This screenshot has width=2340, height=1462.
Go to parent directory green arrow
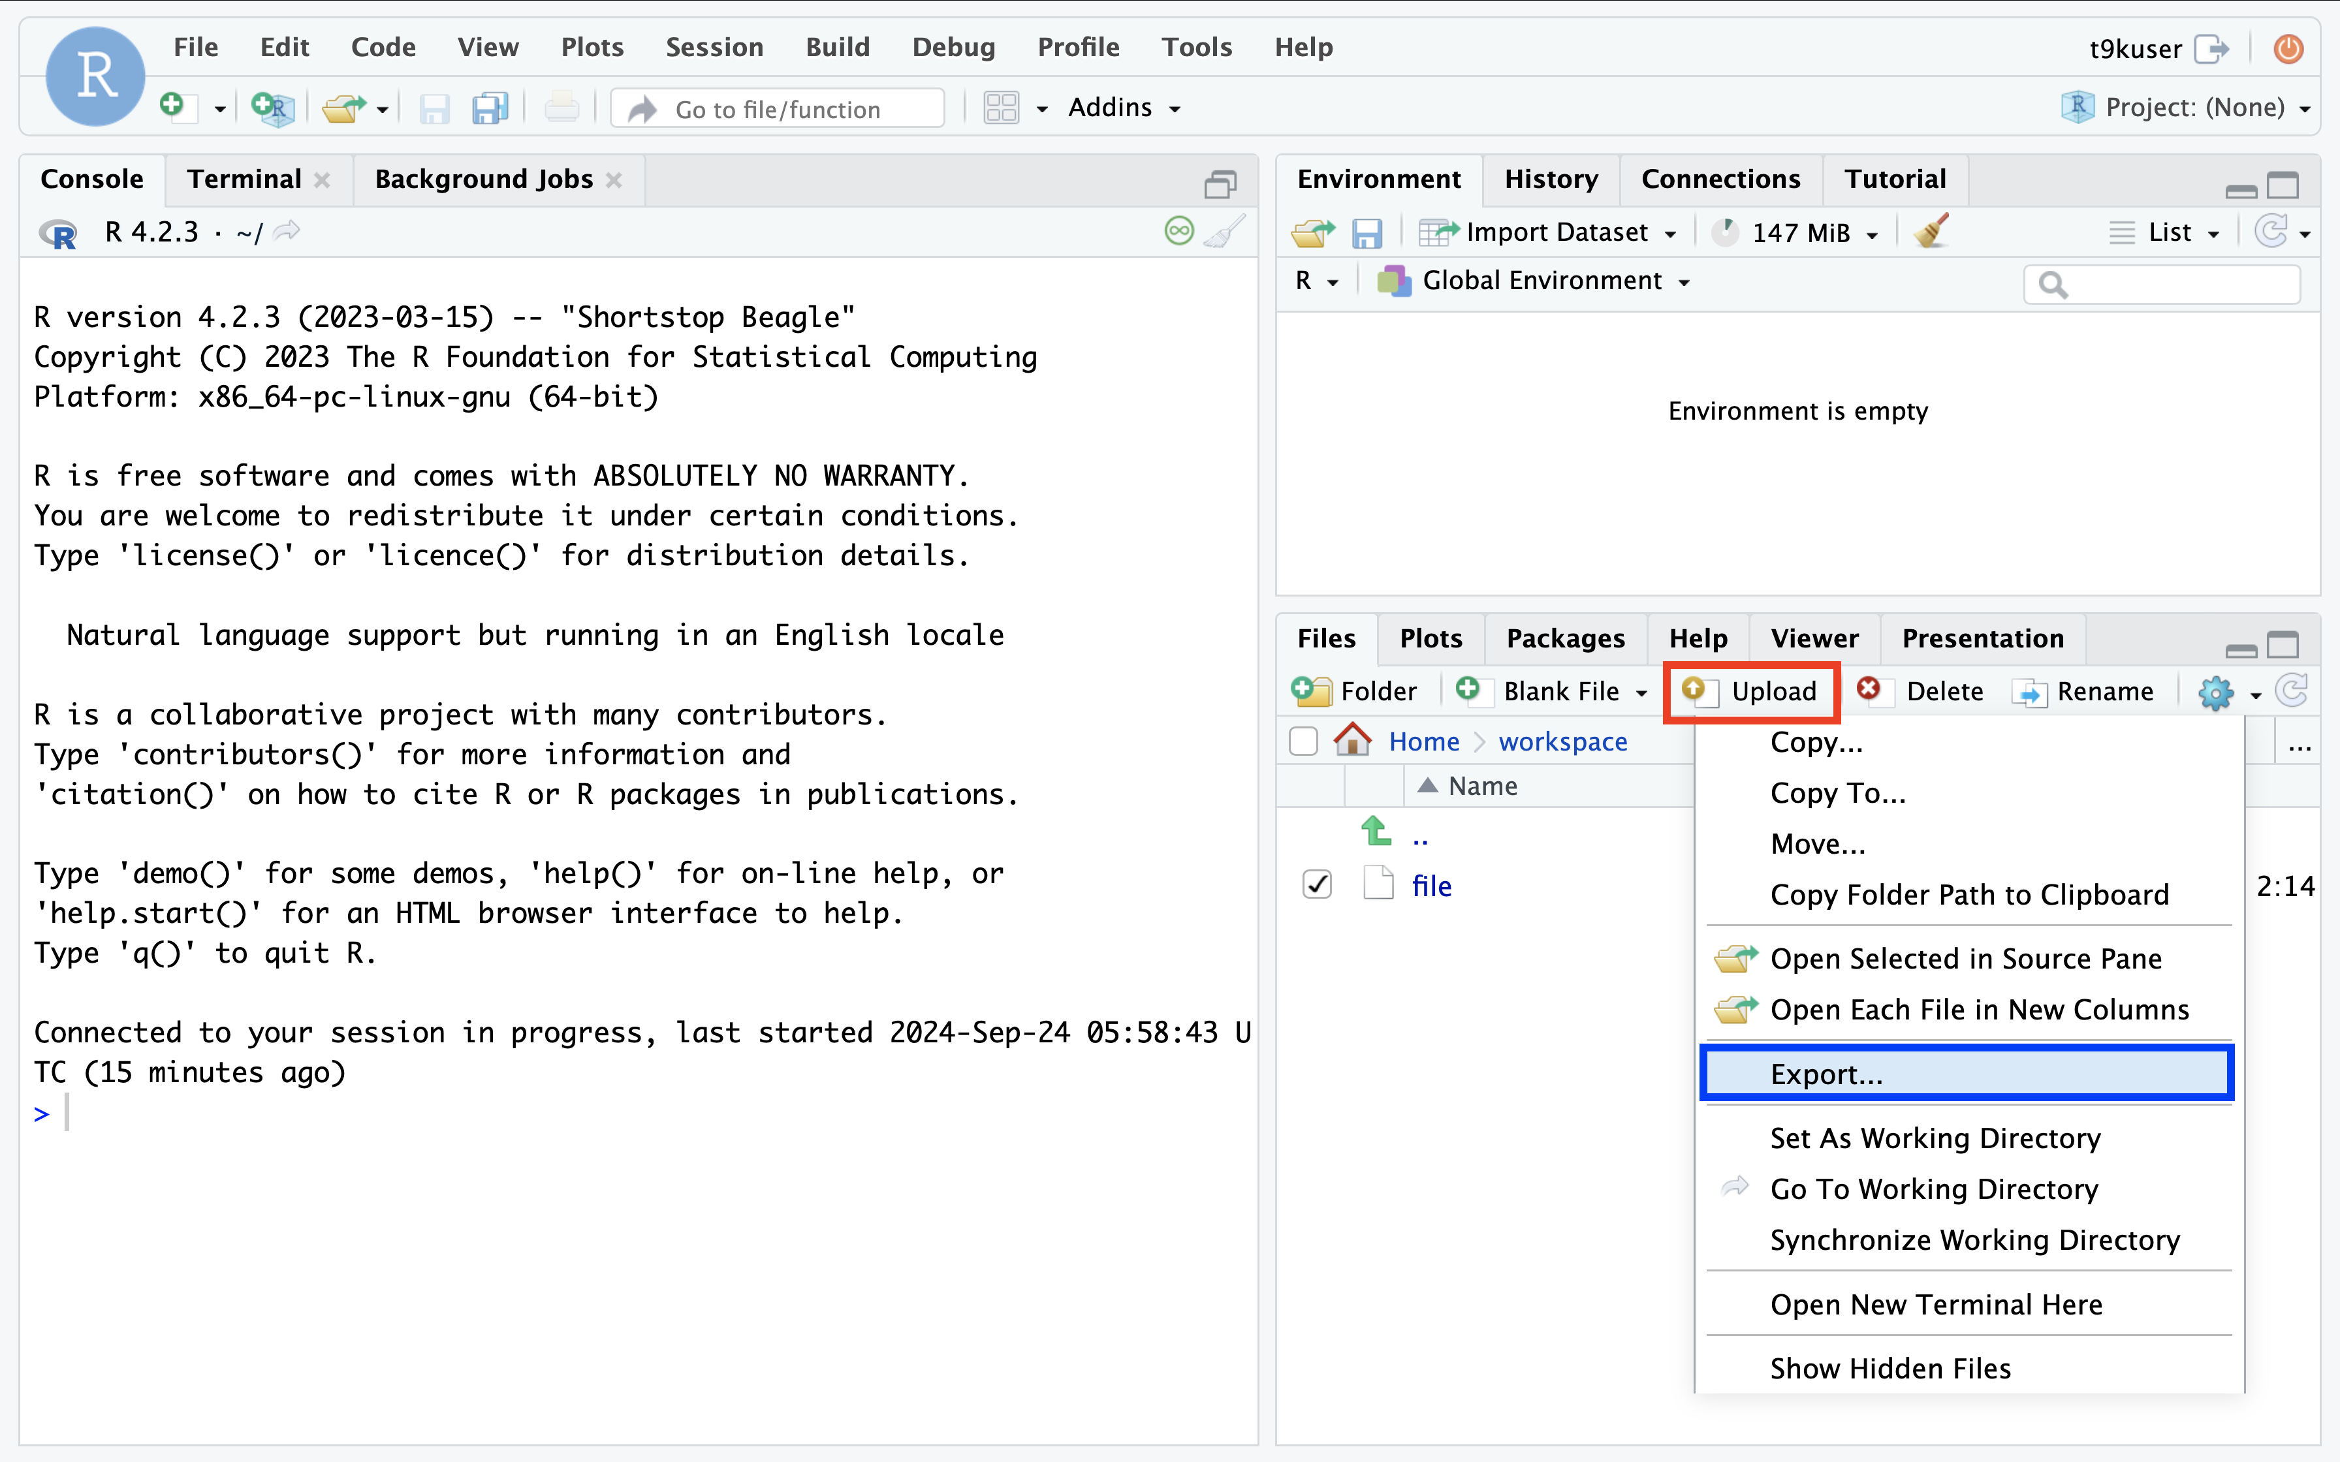1376,832
